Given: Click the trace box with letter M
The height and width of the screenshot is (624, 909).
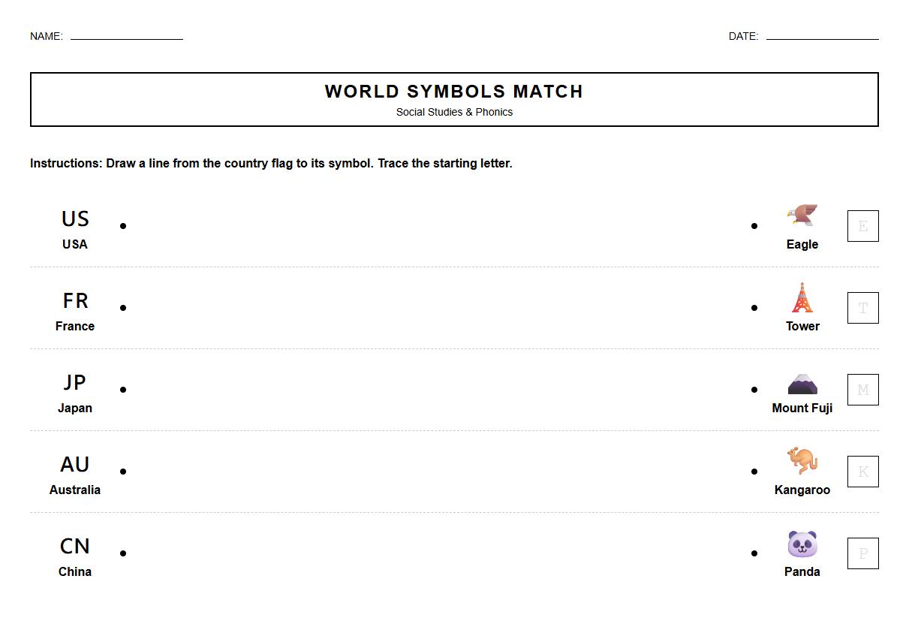Looking at the screenshot, I should pos(862,390).
